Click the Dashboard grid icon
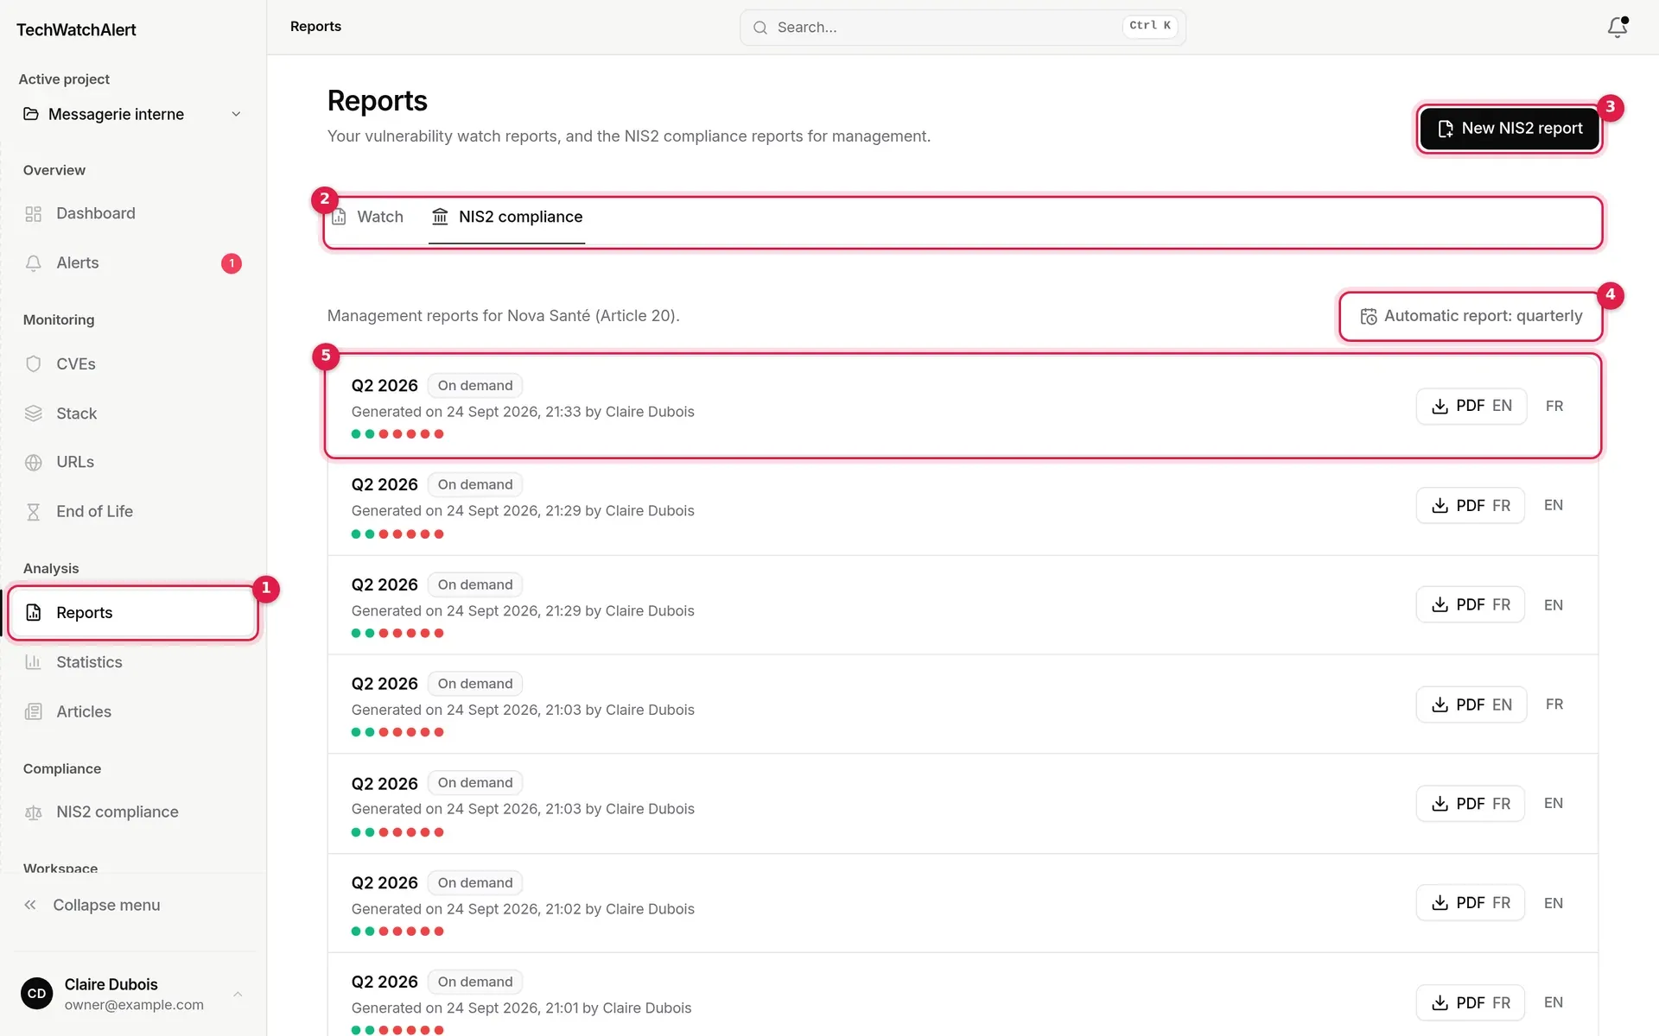The width and height of the screenshot is (1659, 1036). tap(34, 214)
